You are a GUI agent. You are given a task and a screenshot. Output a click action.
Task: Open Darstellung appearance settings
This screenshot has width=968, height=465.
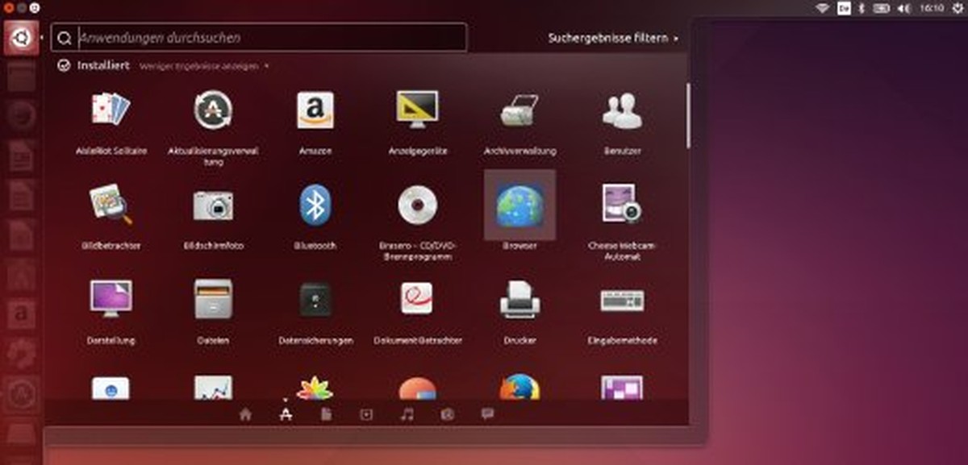pyautogui.click(x=111, y=299)
